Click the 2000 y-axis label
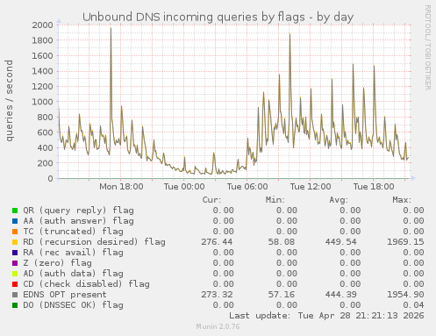This screenshot has width=436, height=336. [x=42, y=25]
